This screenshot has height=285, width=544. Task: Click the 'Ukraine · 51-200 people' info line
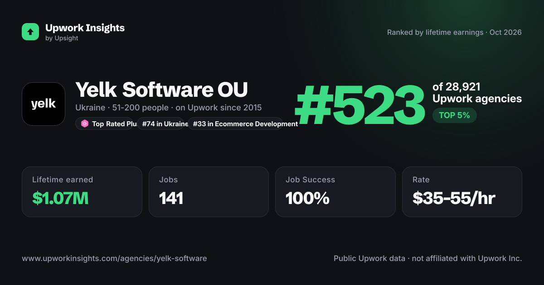(168, 108)
